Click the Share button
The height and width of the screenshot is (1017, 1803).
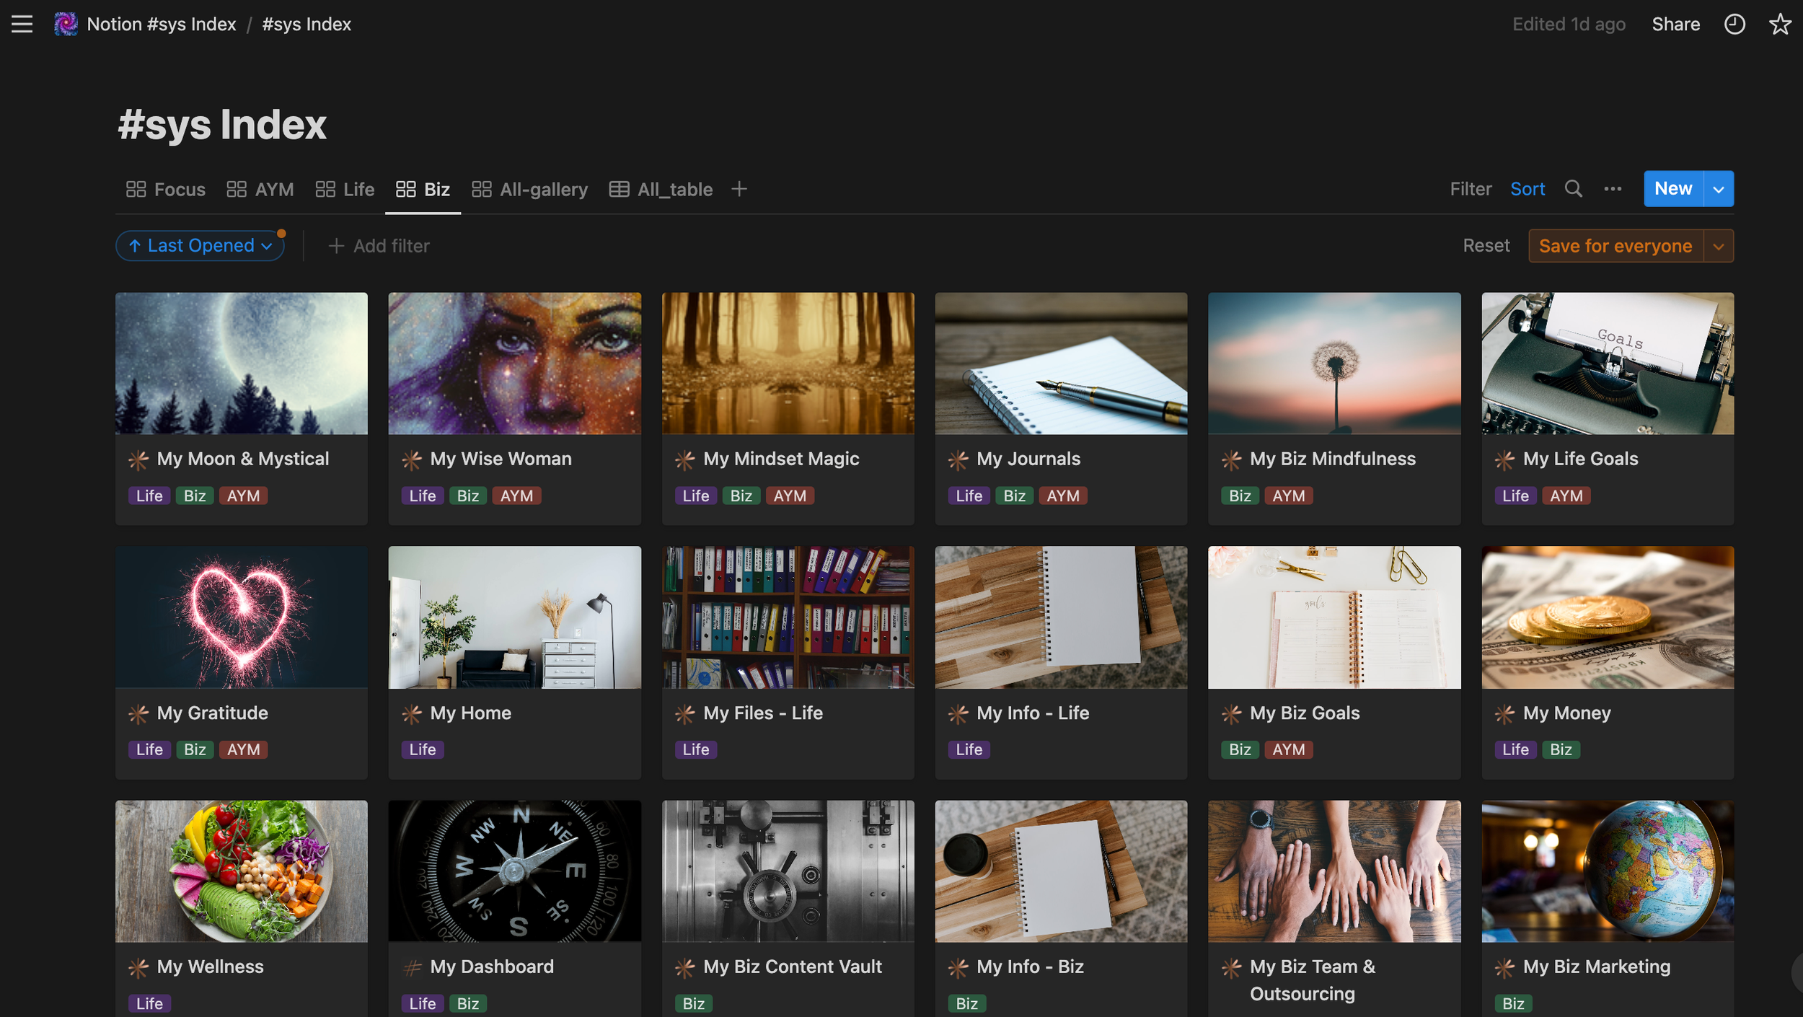(x=1675, y=25)
